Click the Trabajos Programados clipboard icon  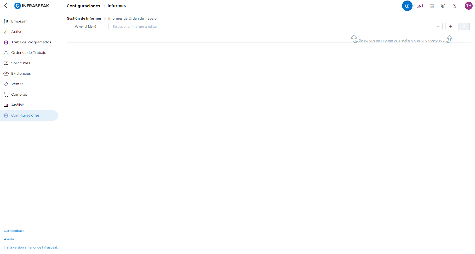tap(6, 42)
